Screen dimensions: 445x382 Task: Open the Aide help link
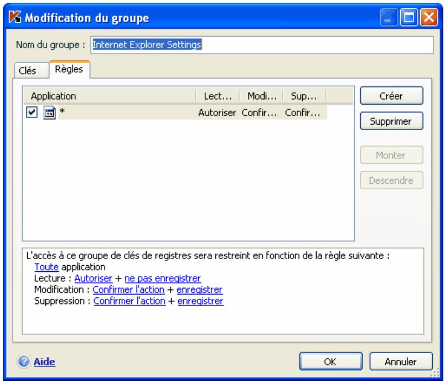(x=45, y=362)
